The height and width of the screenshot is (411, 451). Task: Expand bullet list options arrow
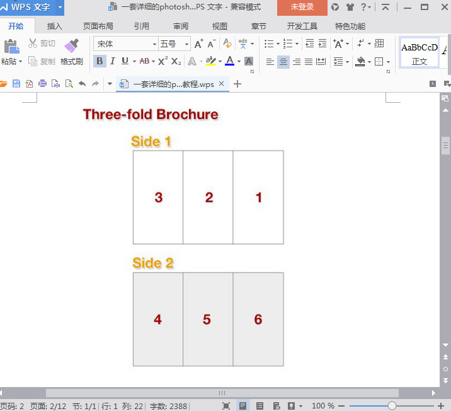278,43
